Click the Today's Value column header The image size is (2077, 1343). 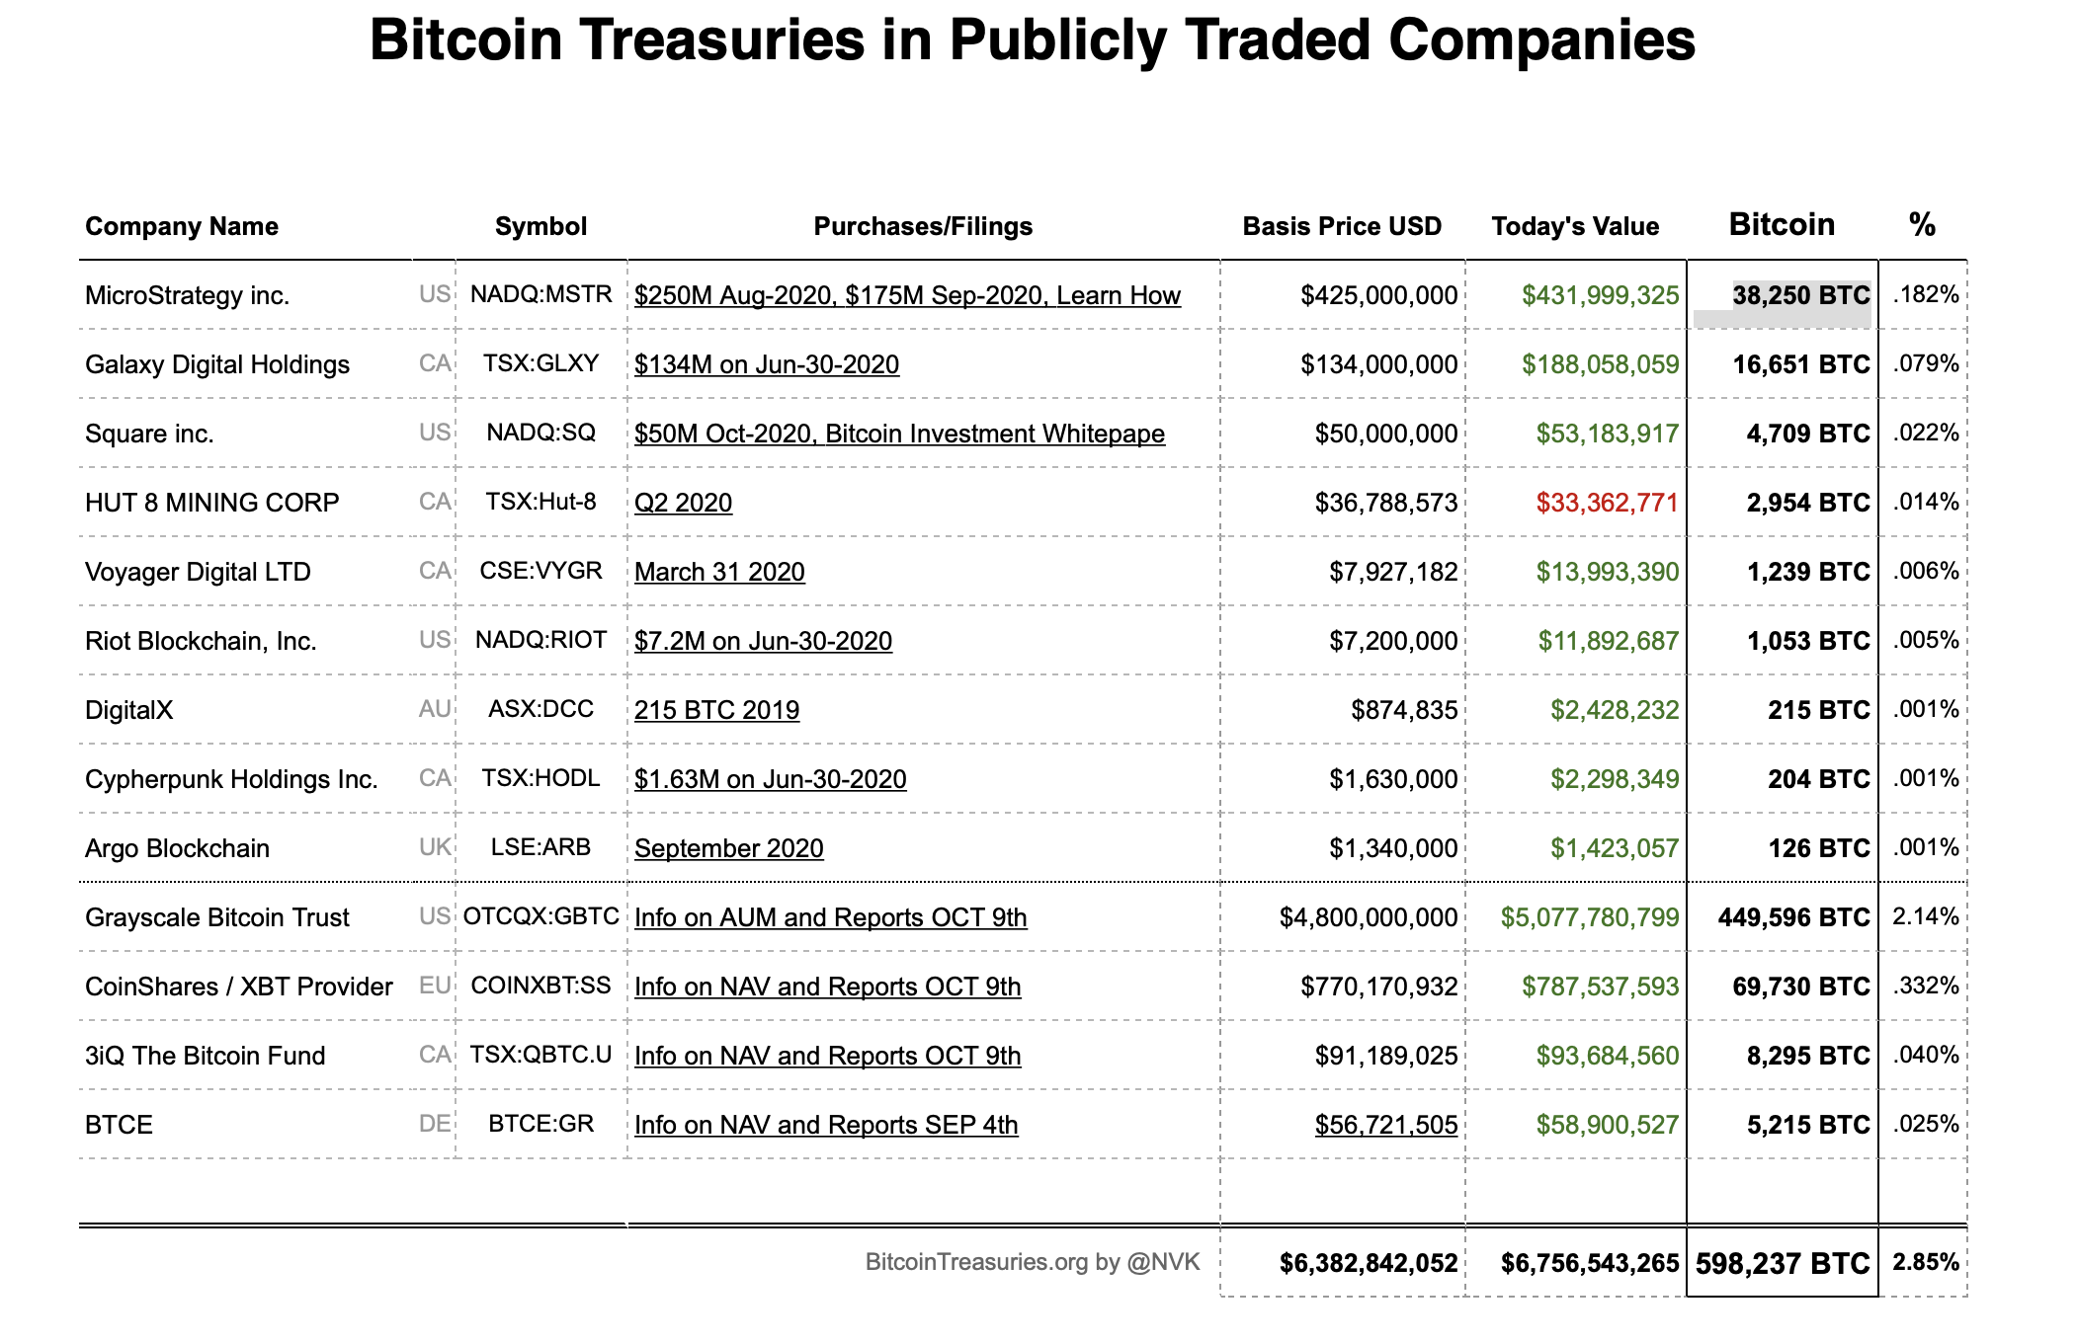click(1575, 226)
